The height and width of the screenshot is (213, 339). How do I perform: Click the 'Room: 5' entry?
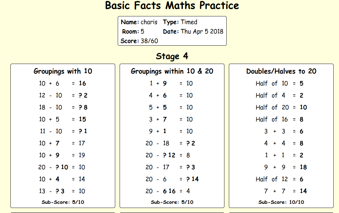[133, 32]
